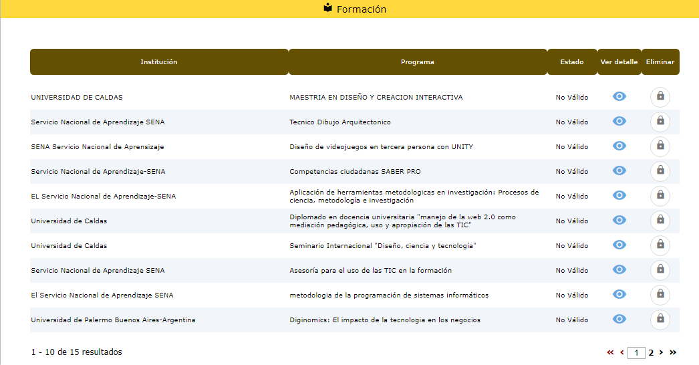The image size is (699, 365).
Task: Go to next results page arrow
Action: click(x=661, y=352)
